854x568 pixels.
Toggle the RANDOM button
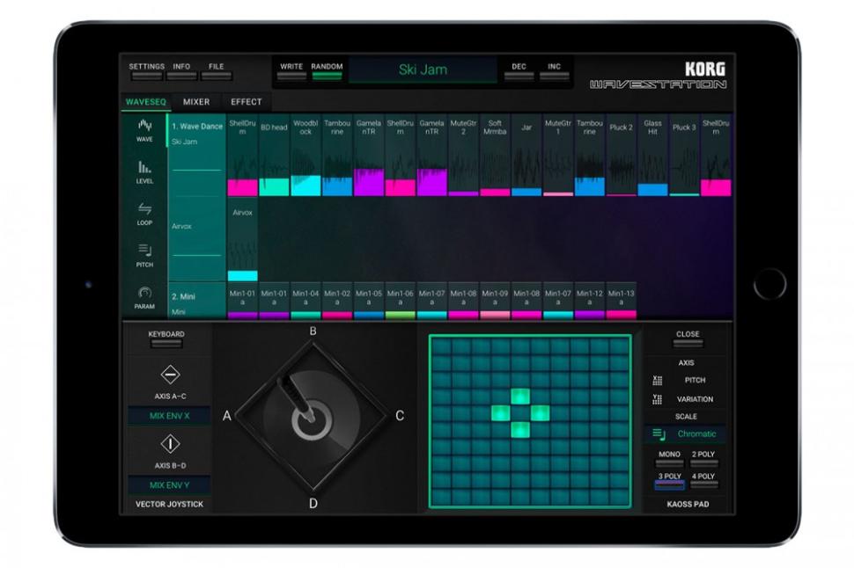click(327, 70)
